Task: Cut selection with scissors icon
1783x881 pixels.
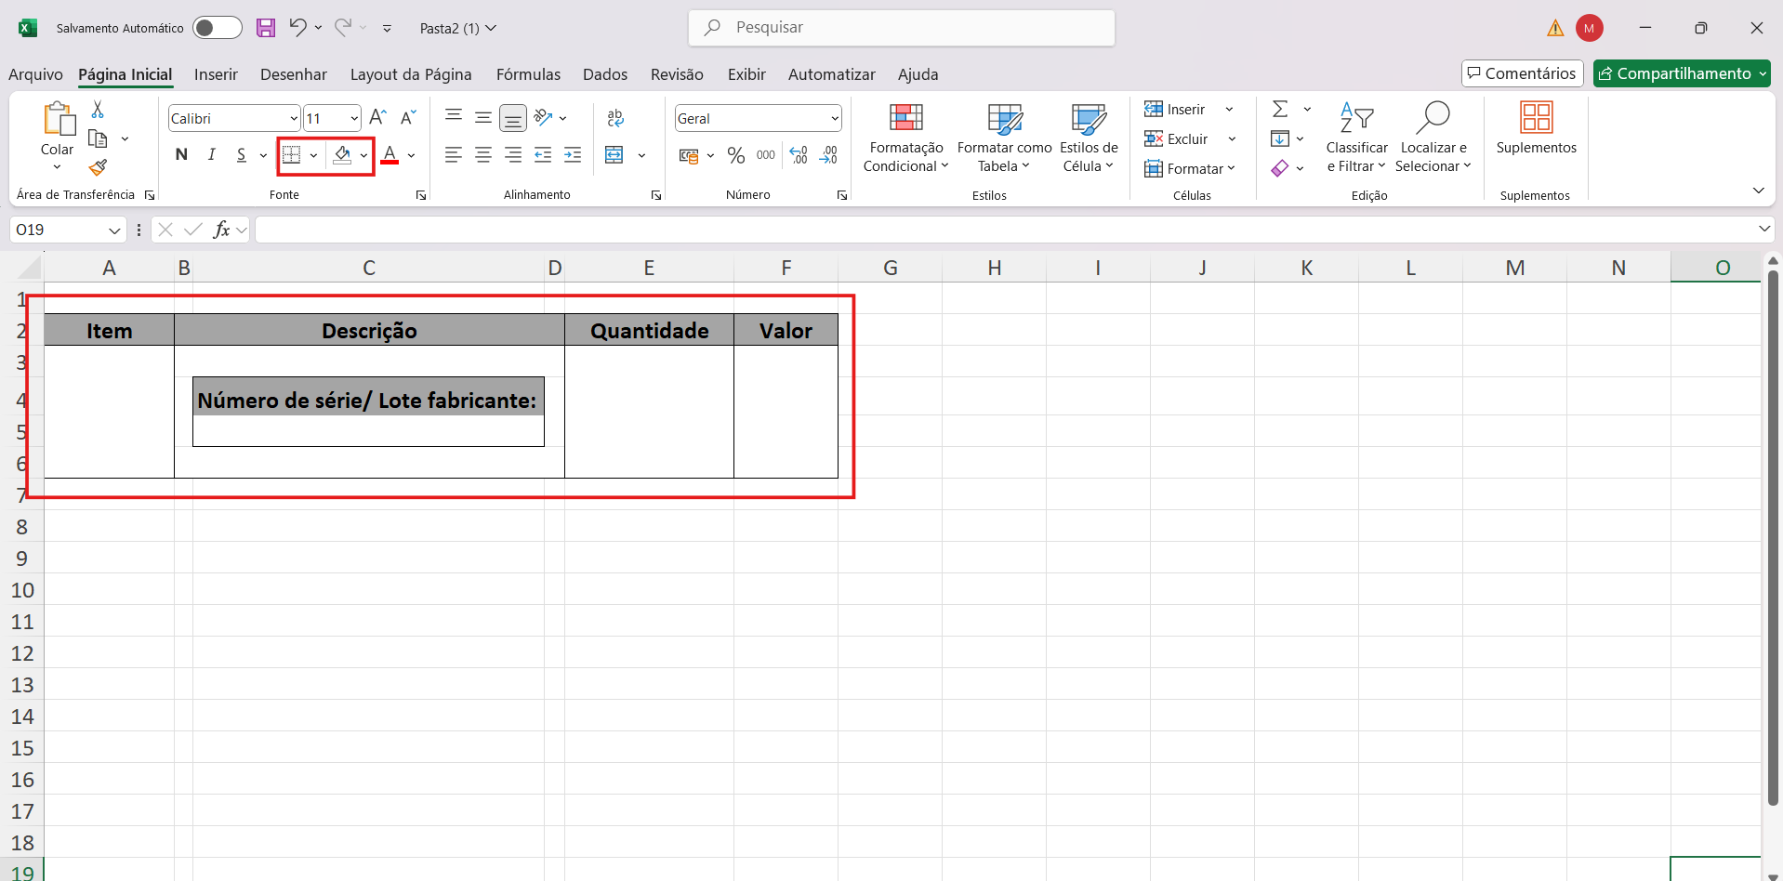Action: [x=98, y=110]
